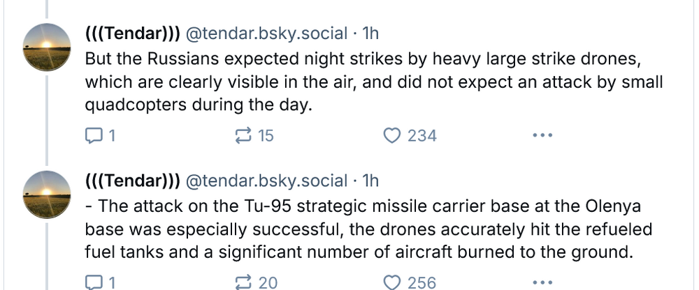Open the (((Tendar))) name on the quadcopters post
This screenshot has width=699, height=290.
coord(133,33)
